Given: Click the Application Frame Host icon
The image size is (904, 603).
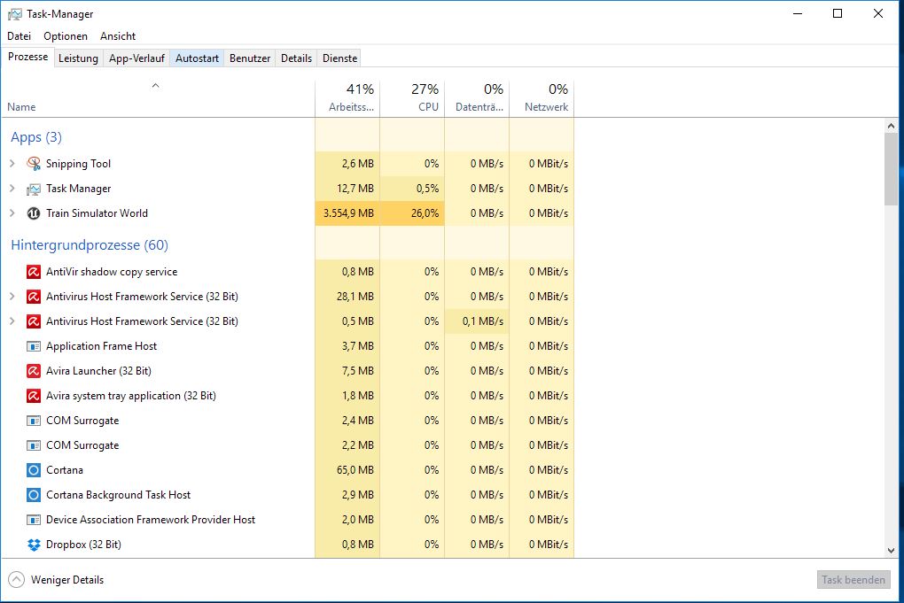Looking at the screenshot, I should point(34,346).
